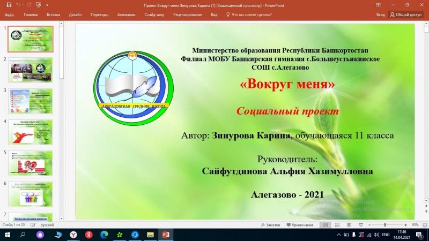This screenshot has width=429, height=241.
Task: Click next slide arrow in vertical scrollbar
Action: pos(426,211)
